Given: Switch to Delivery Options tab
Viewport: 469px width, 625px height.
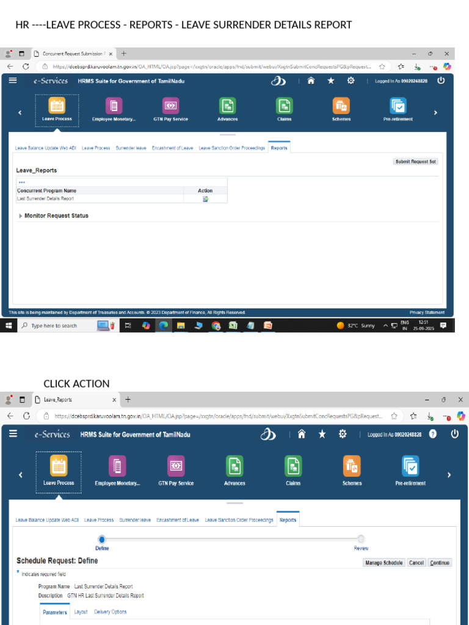Looking at the screenshot, I should [x=111, y=612].
